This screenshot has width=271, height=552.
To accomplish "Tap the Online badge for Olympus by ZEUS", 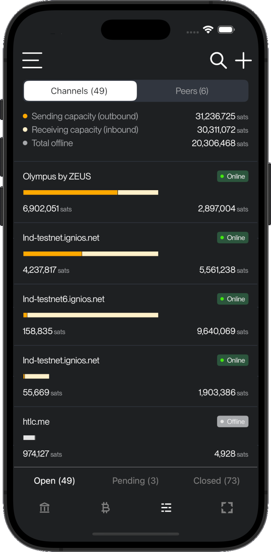I will [233, 176].
